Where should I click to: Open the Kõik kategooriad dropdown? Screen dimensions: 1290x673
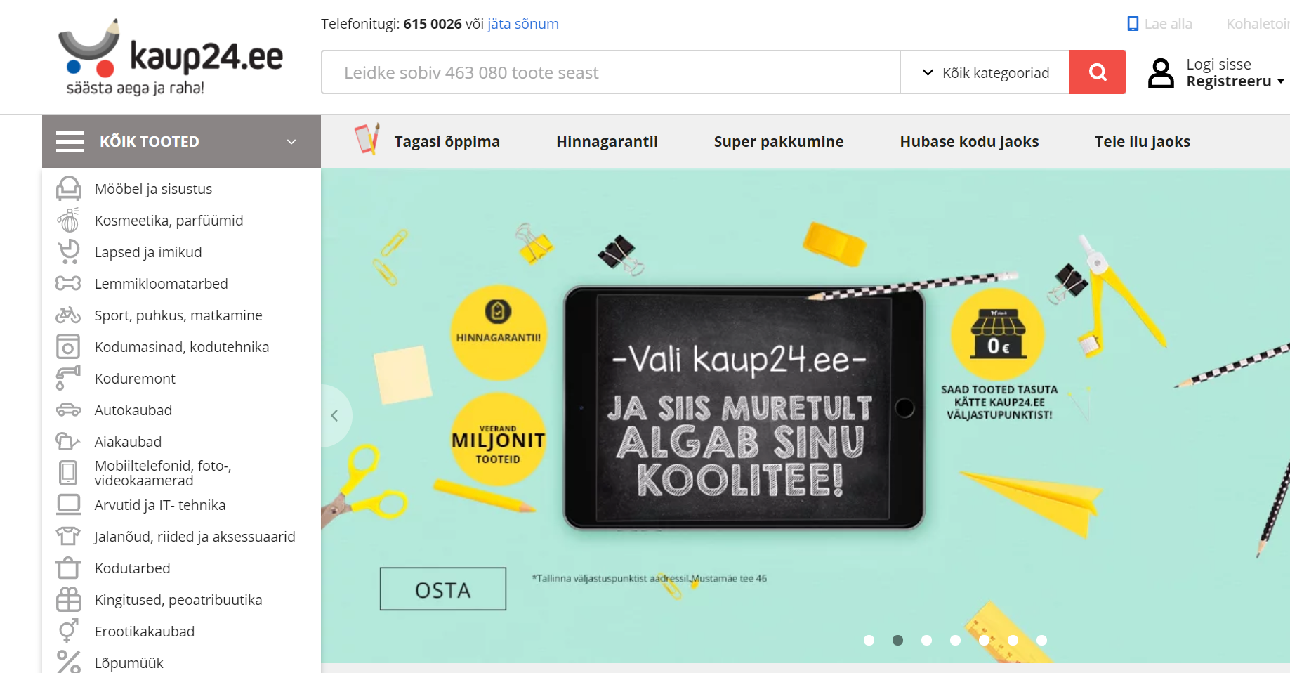tap(985, 72)
